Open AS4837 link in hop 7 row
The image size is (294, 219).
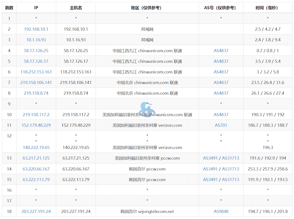click(221, 83)
